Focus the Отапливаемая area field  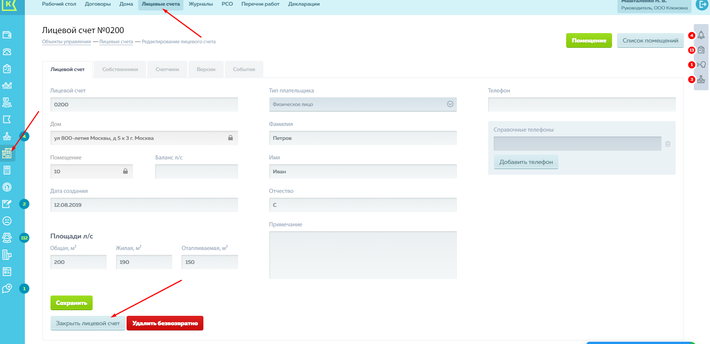210,262
